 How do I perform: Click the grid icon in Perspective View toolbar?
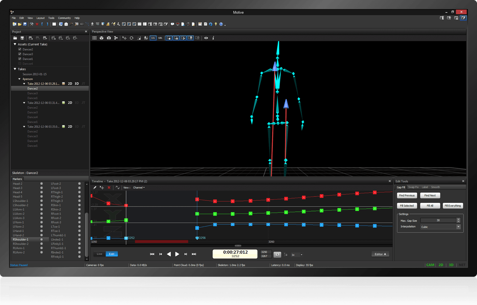94,38
